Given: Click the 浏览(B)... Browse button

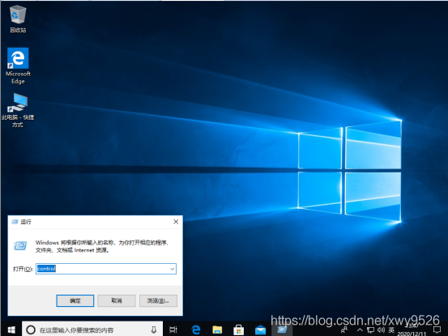Looking at the screenshot, I should [x=158, y=300].
